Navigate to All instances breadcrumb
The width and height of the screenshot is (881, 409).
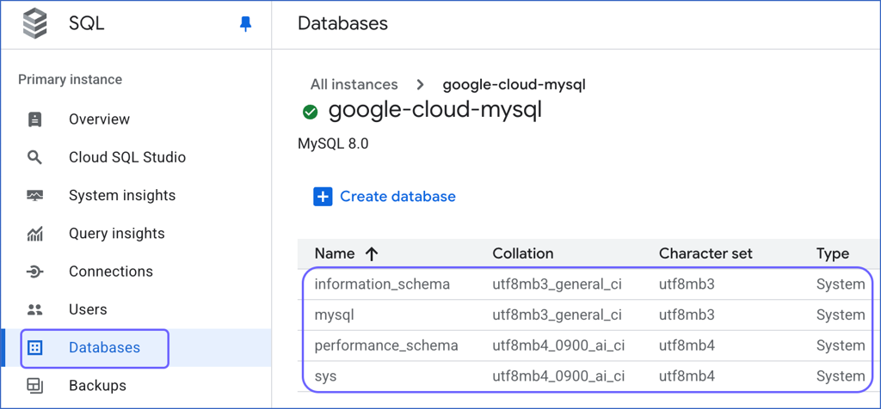coord(354,85)
